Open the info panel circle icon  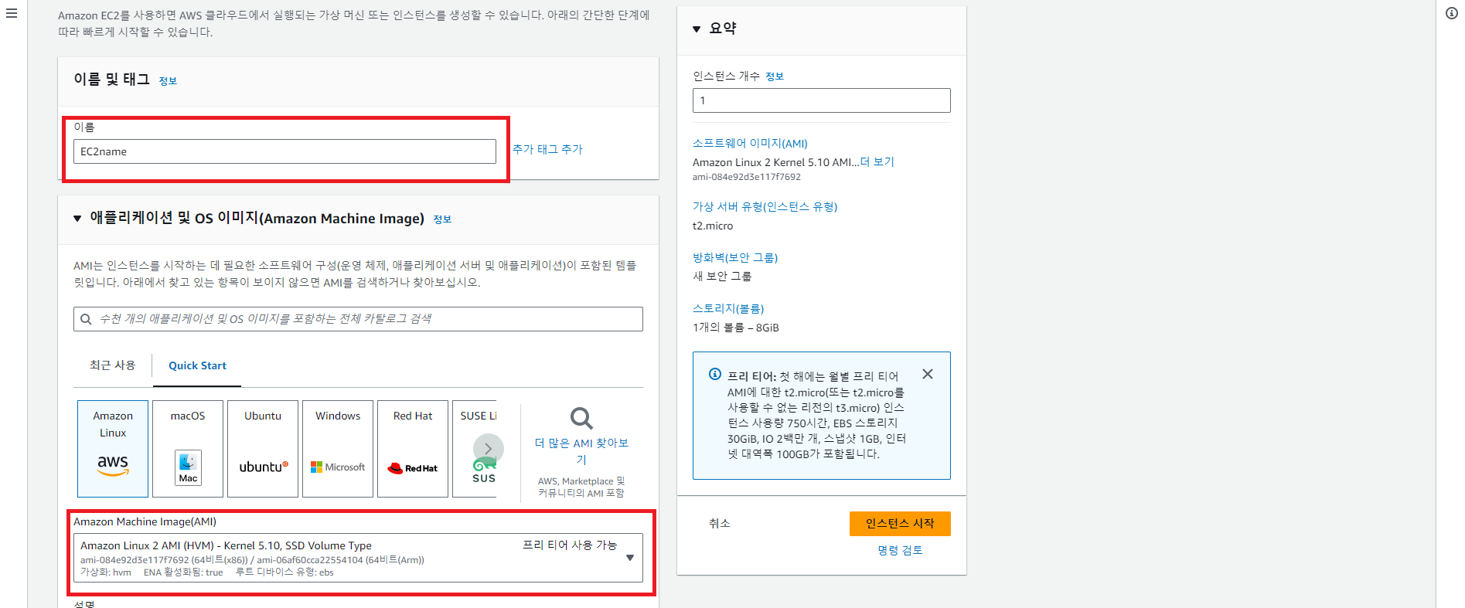1452,13
